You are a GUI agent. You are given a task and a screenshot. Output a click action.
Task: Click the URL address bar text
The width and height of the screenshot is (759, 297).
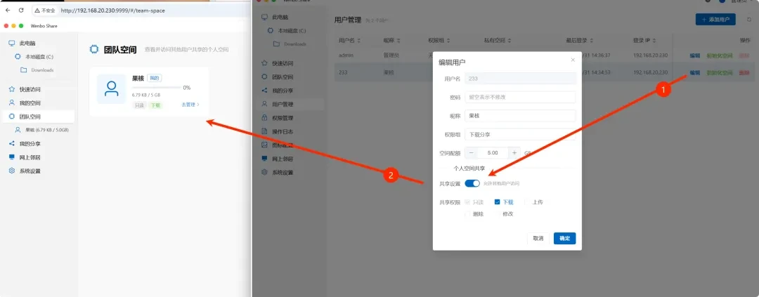coord(112,10)
